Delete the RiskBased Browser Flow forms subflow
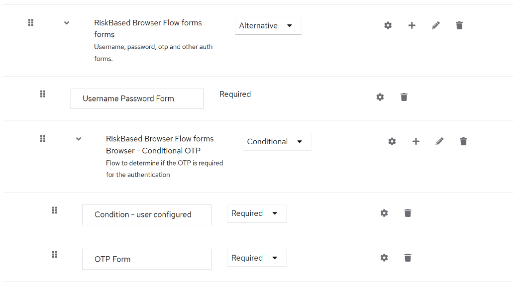524x287 pixels. [459, 25]
